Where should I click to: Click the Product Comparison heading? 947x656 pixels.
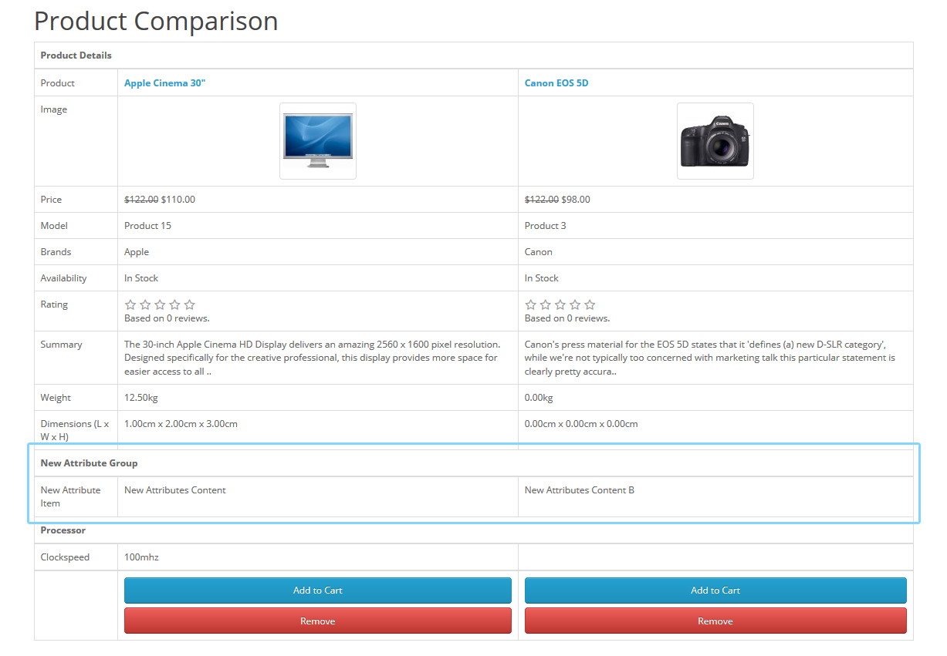click(156, 21)
